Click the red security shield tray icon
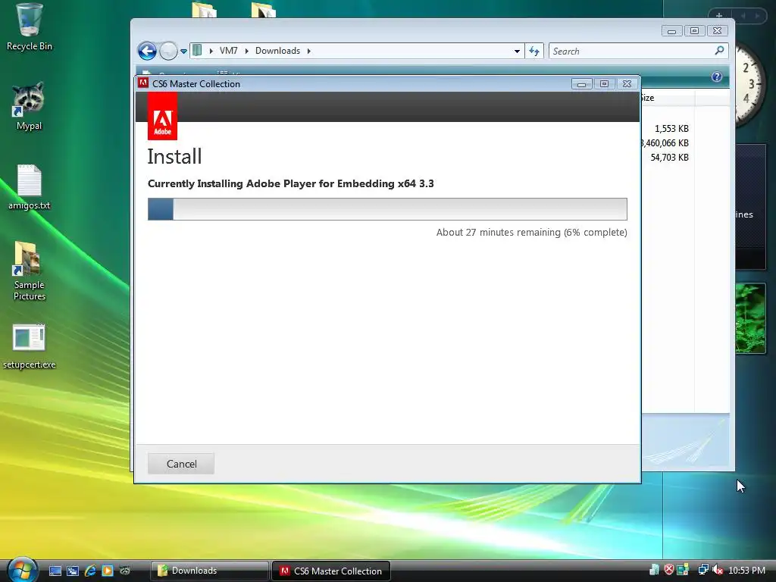This screenshot has height=582, width=776. (x=668, y=570)
